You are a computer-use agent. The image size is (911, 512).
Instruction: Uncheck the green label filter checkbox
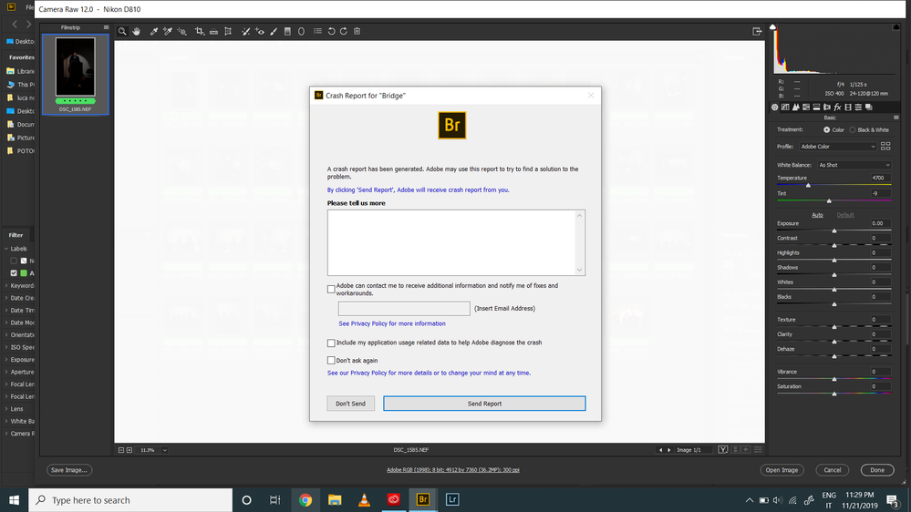coord(14,272)
